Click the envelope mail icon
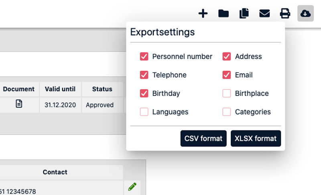The image size is (321, 195). pos(264,14)
